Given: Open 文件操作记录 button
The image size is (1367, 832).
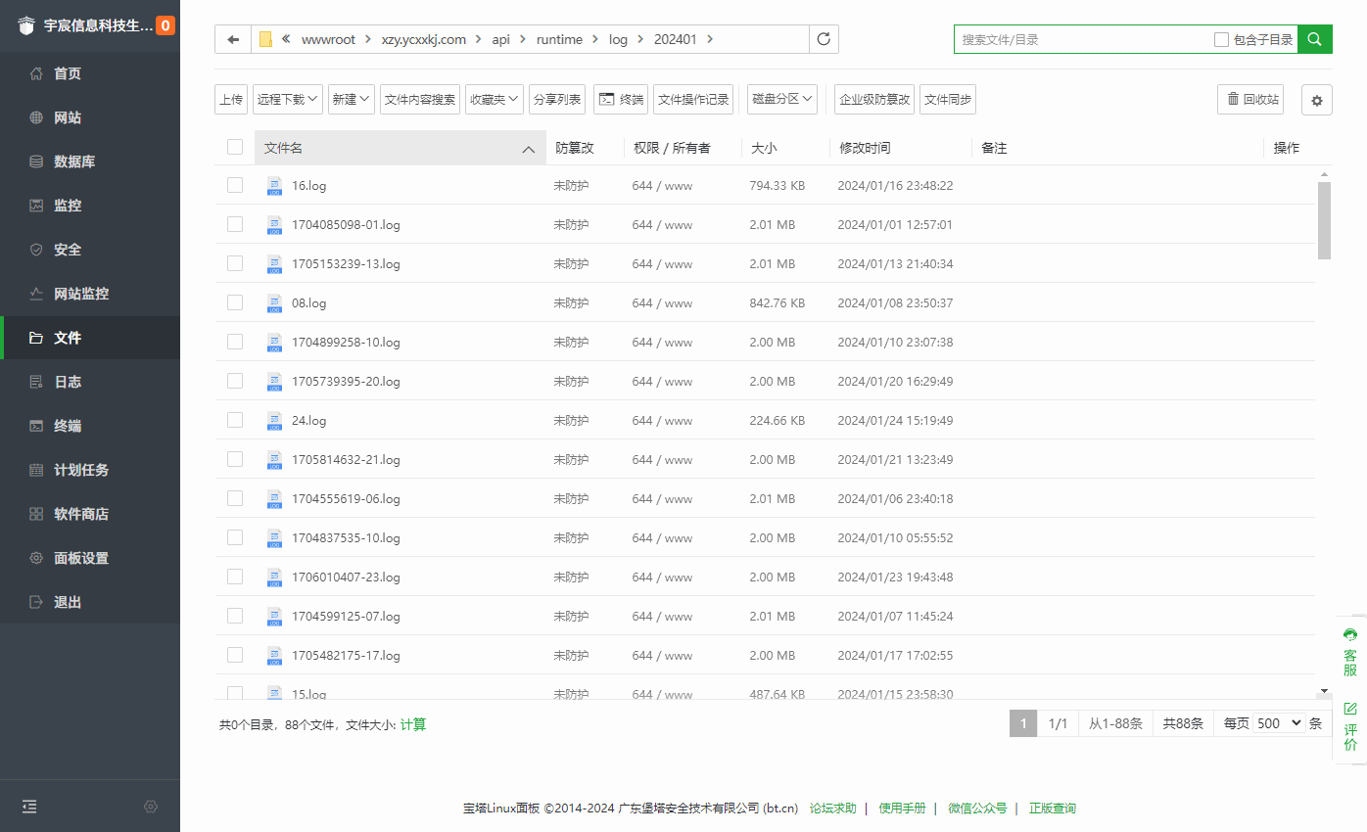Looking at the screenshot, I should point(693,99).
